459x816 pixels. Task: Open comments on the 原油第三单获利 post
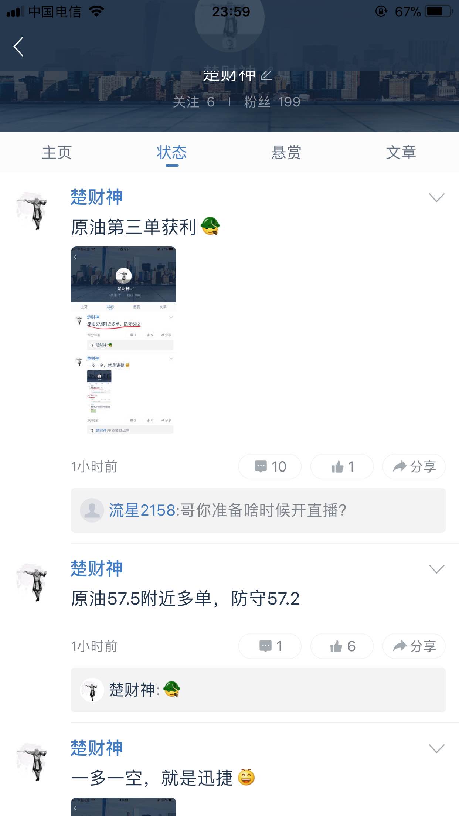pyautogui.click(x=270, y=466)
